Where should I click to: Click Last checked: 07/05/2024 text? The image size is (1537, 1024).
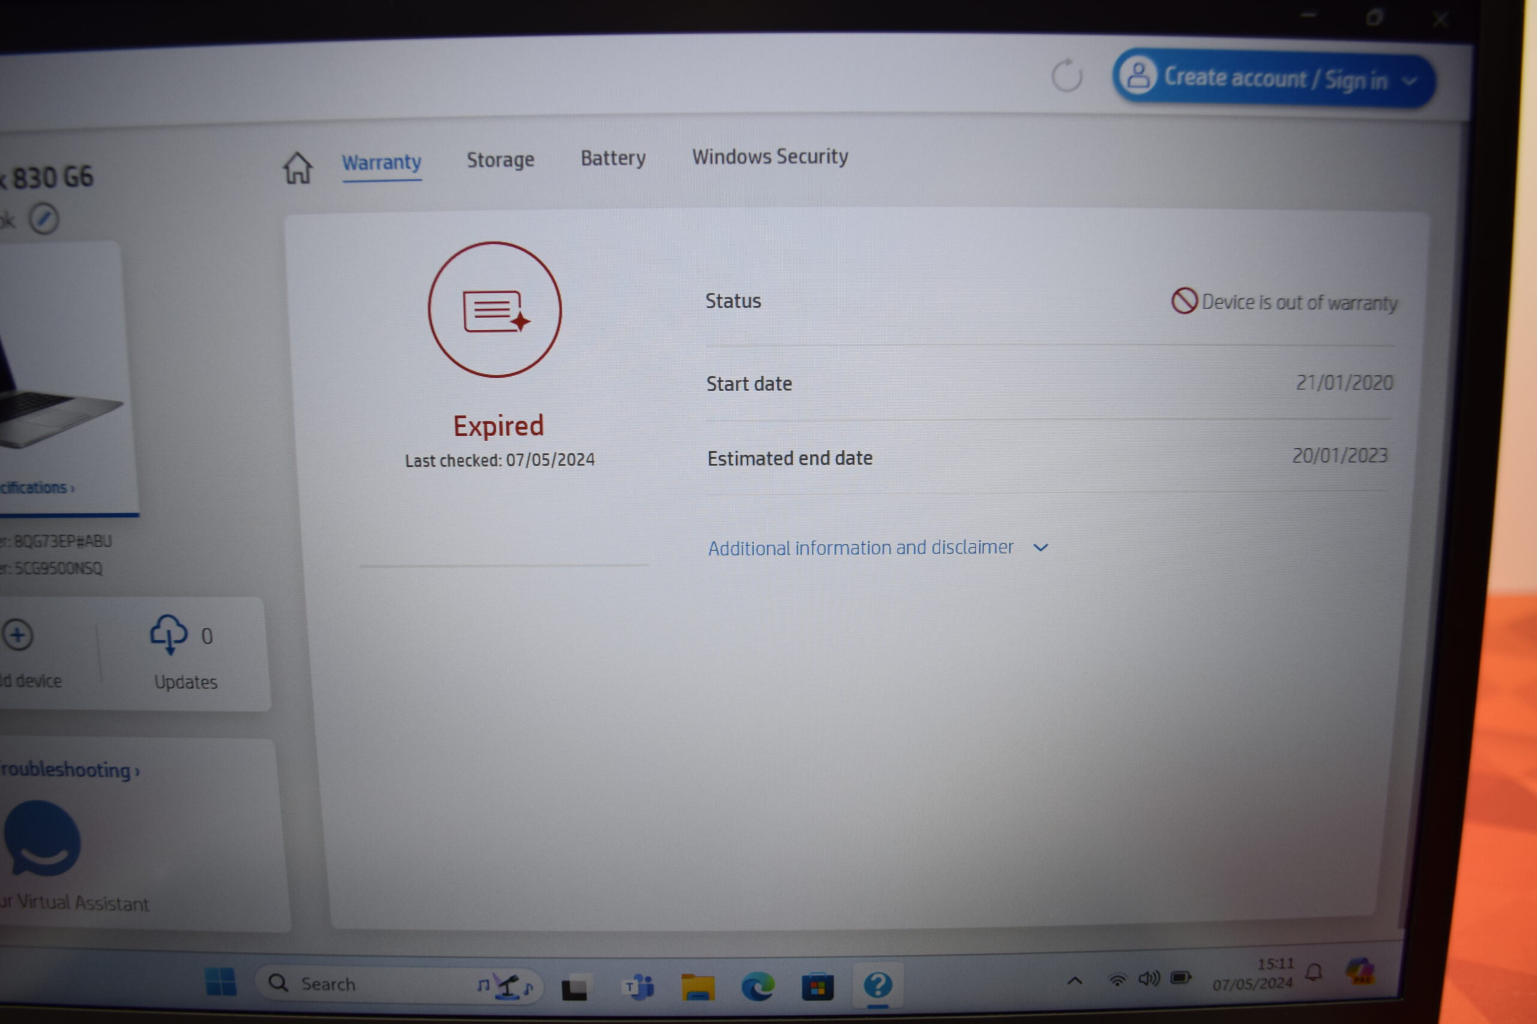(500, 460)
